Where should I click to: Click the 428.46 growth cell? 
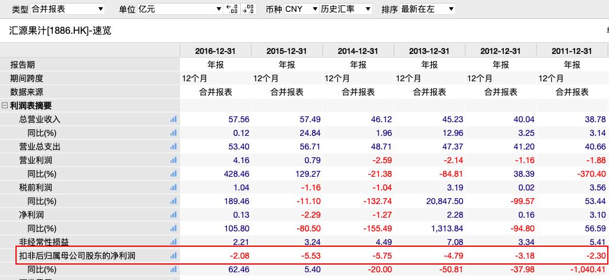click(x=236, y=174)
